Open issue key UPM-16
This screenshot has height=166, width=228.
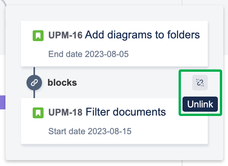[x=65, y=35]
